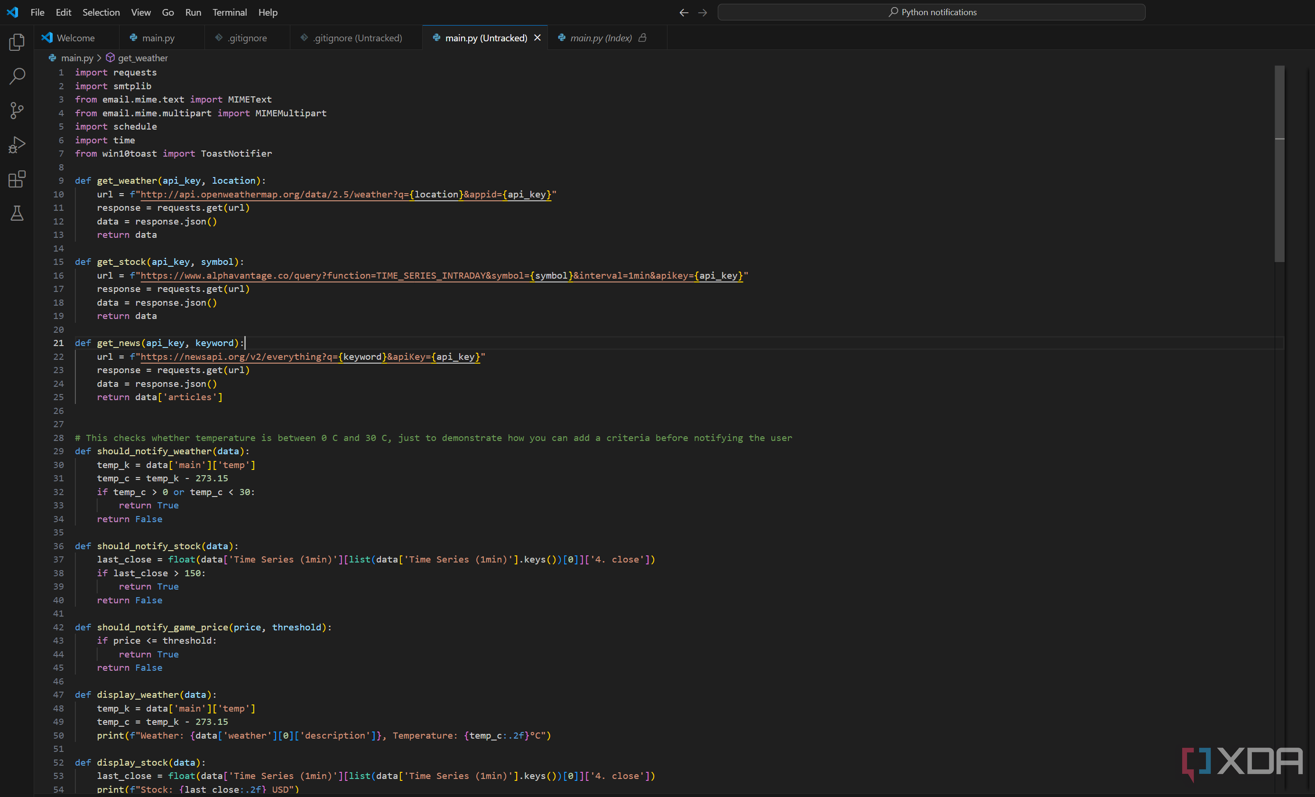The width and height of the screenshot is (1315, 797).
Task: Switch to the .gitignore tab
Action: (247, 38)
